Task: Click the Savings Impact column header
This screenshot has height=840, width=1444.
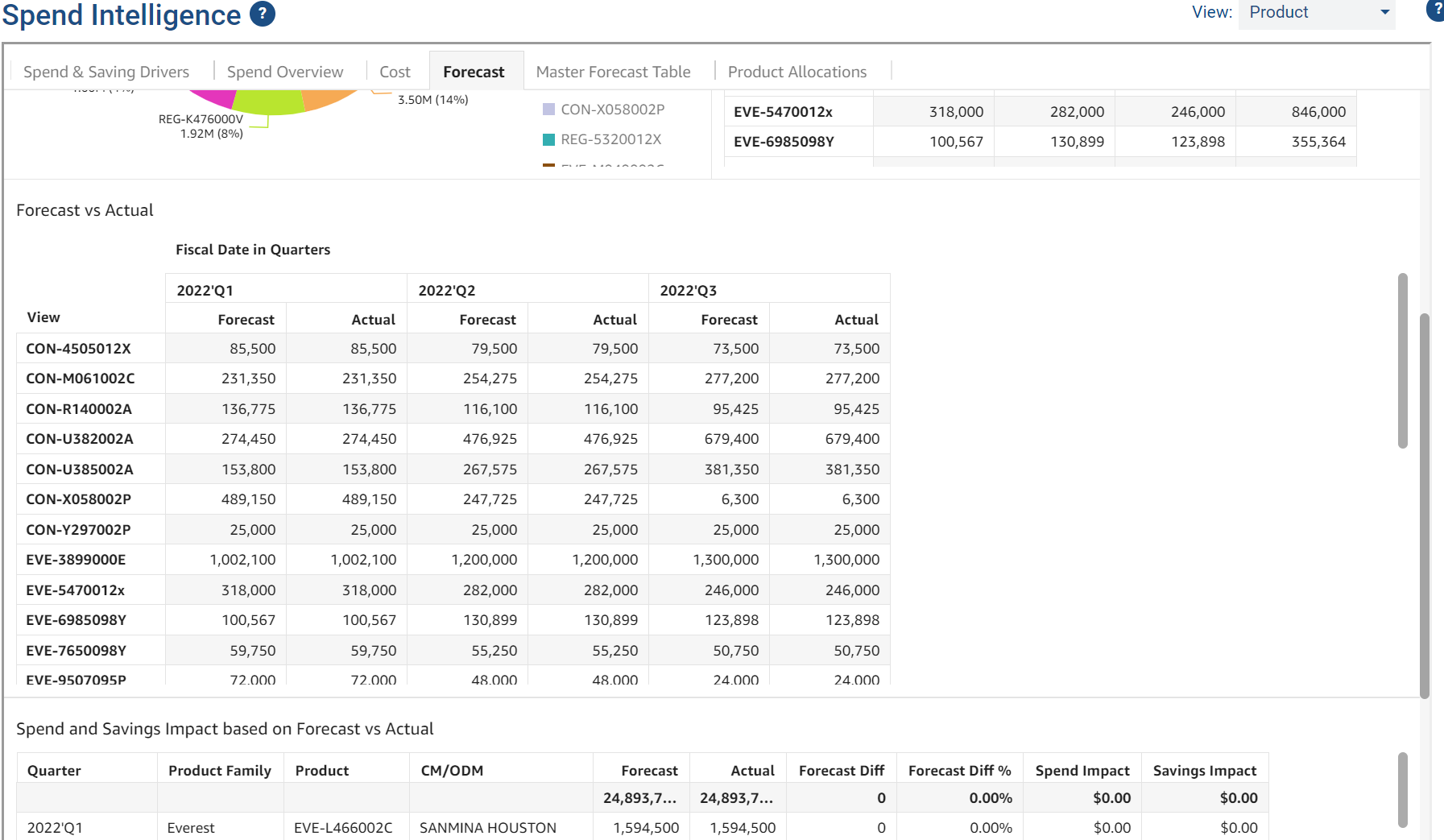Action: point(1204,771)
